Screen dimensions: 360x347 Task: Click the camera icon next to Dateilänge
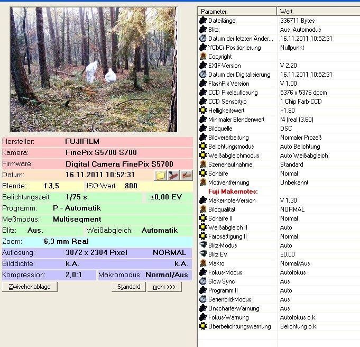tap(203, 21)
